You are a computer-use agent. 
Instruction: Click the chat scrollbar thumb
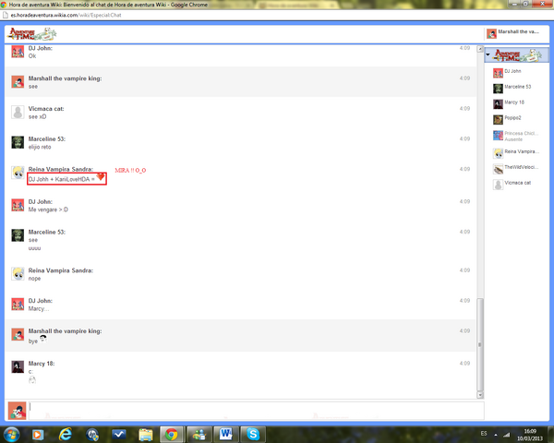[480, 344]
